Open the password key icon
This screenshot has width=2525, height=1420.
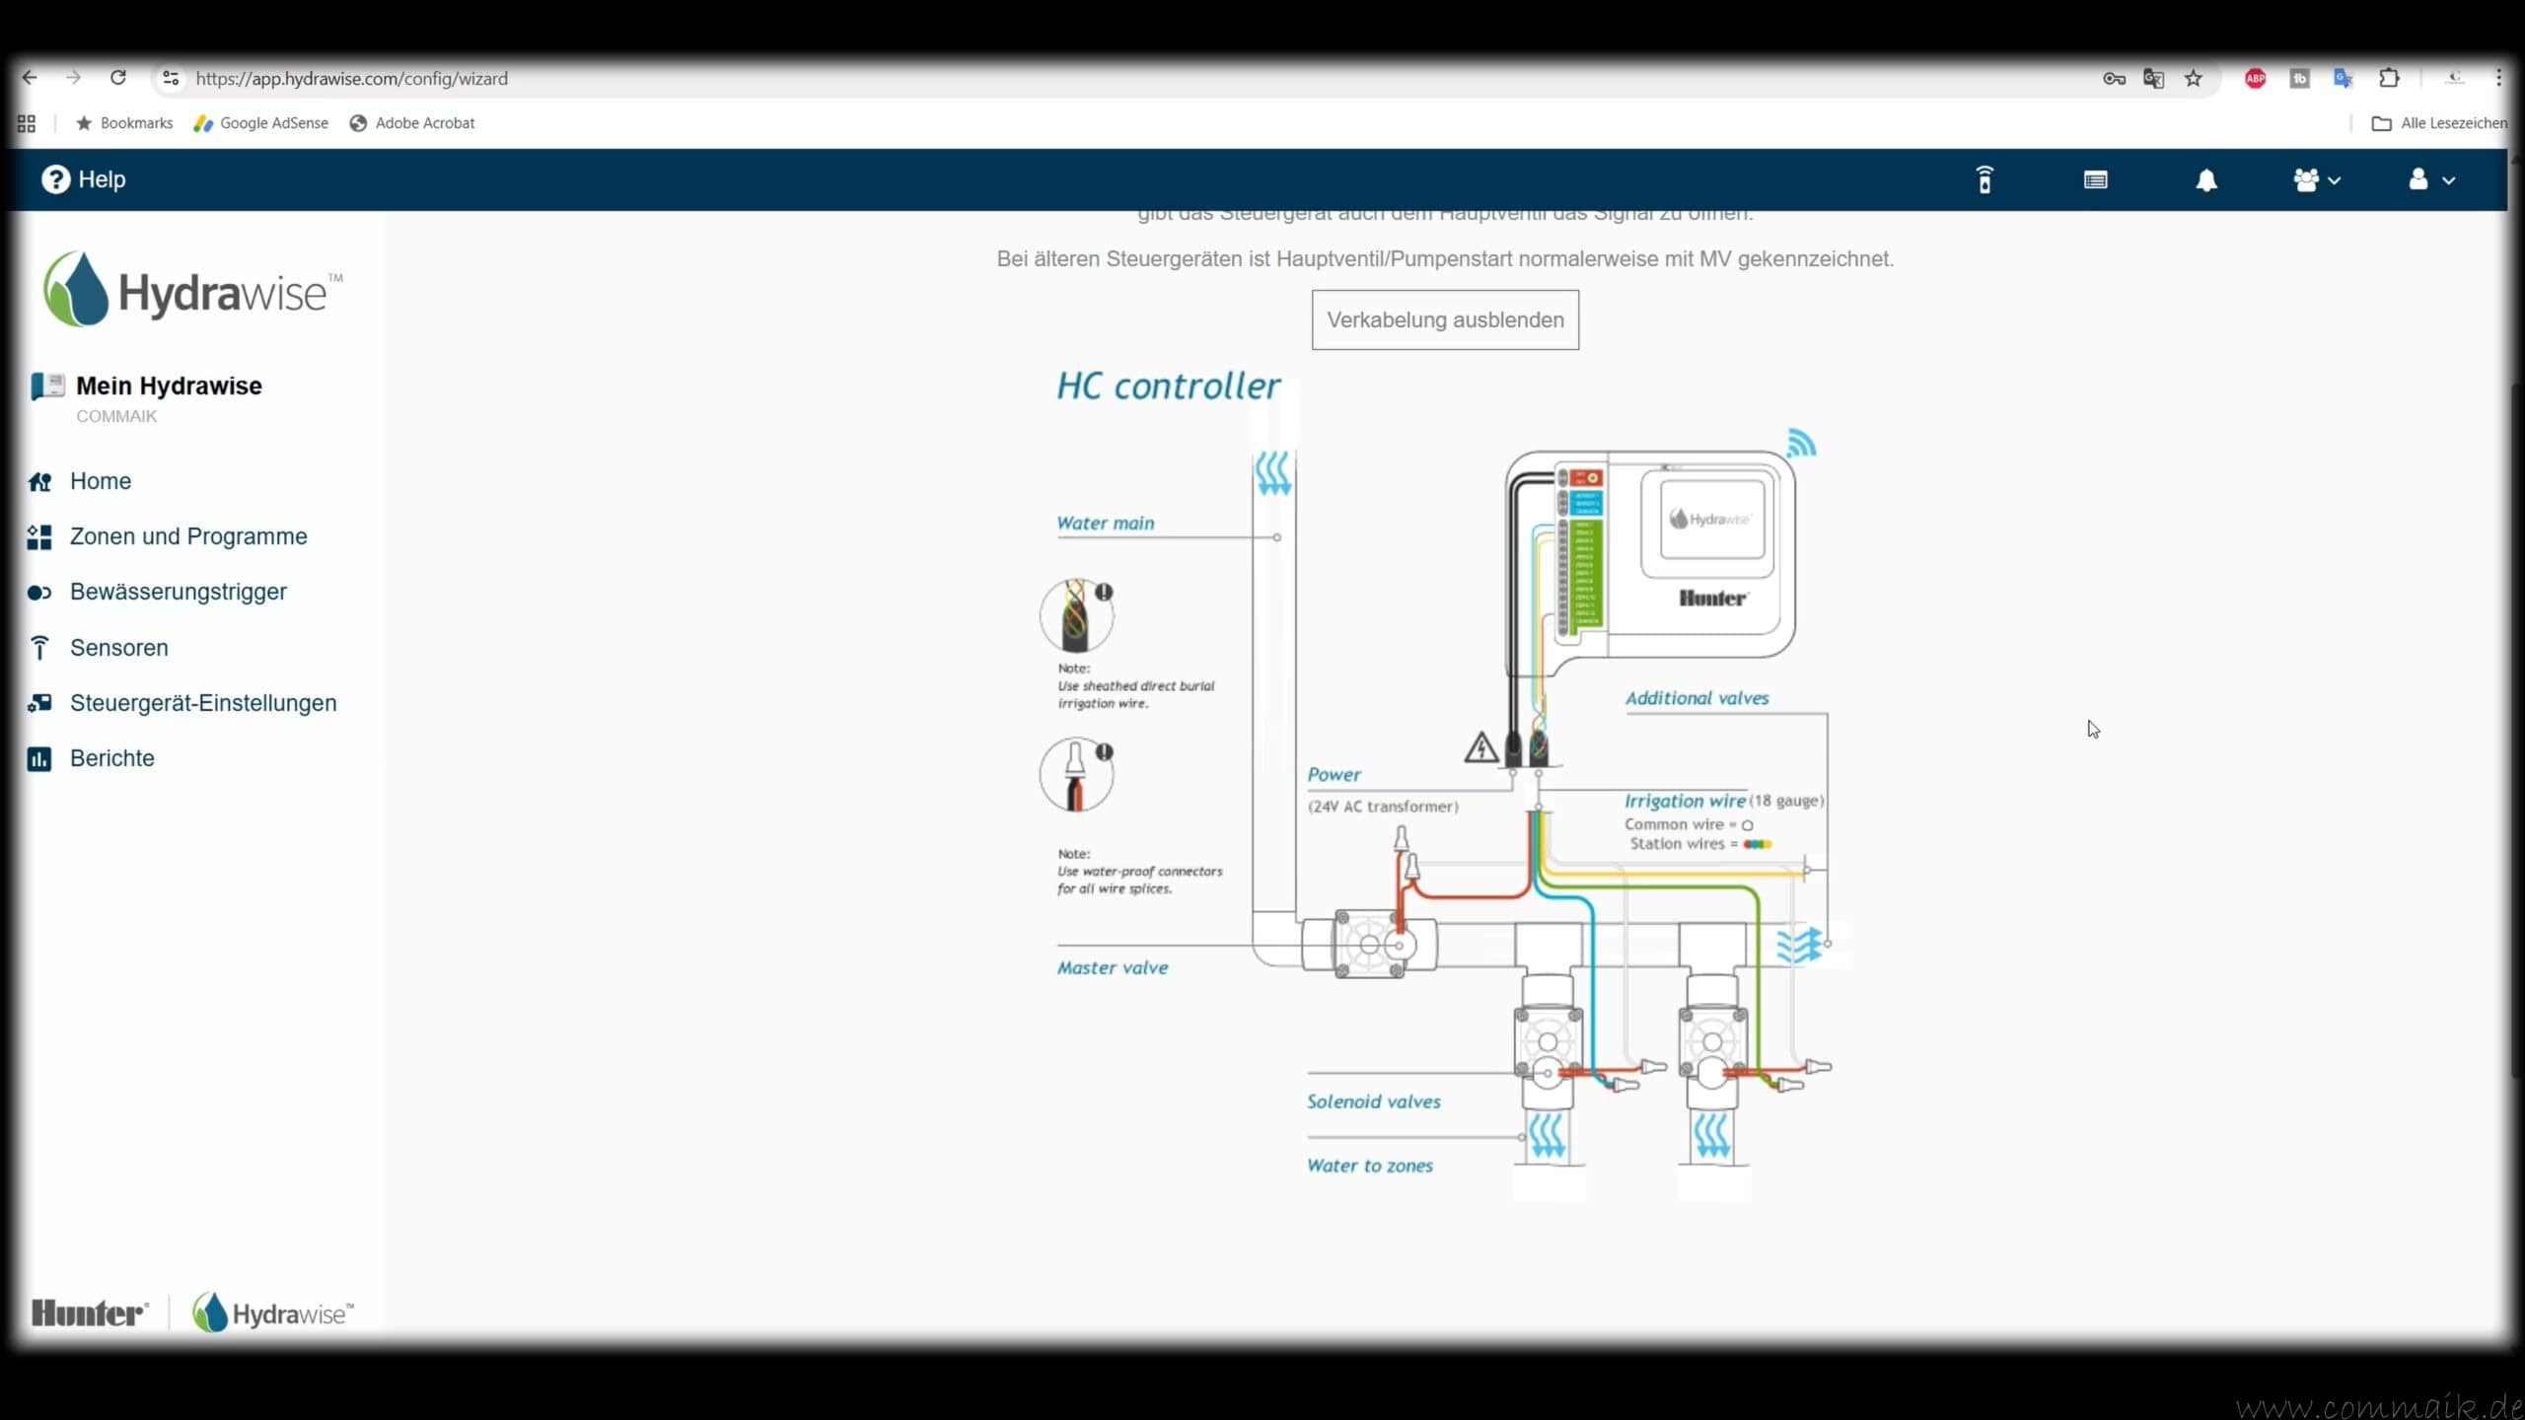(x=2114, y=78)
